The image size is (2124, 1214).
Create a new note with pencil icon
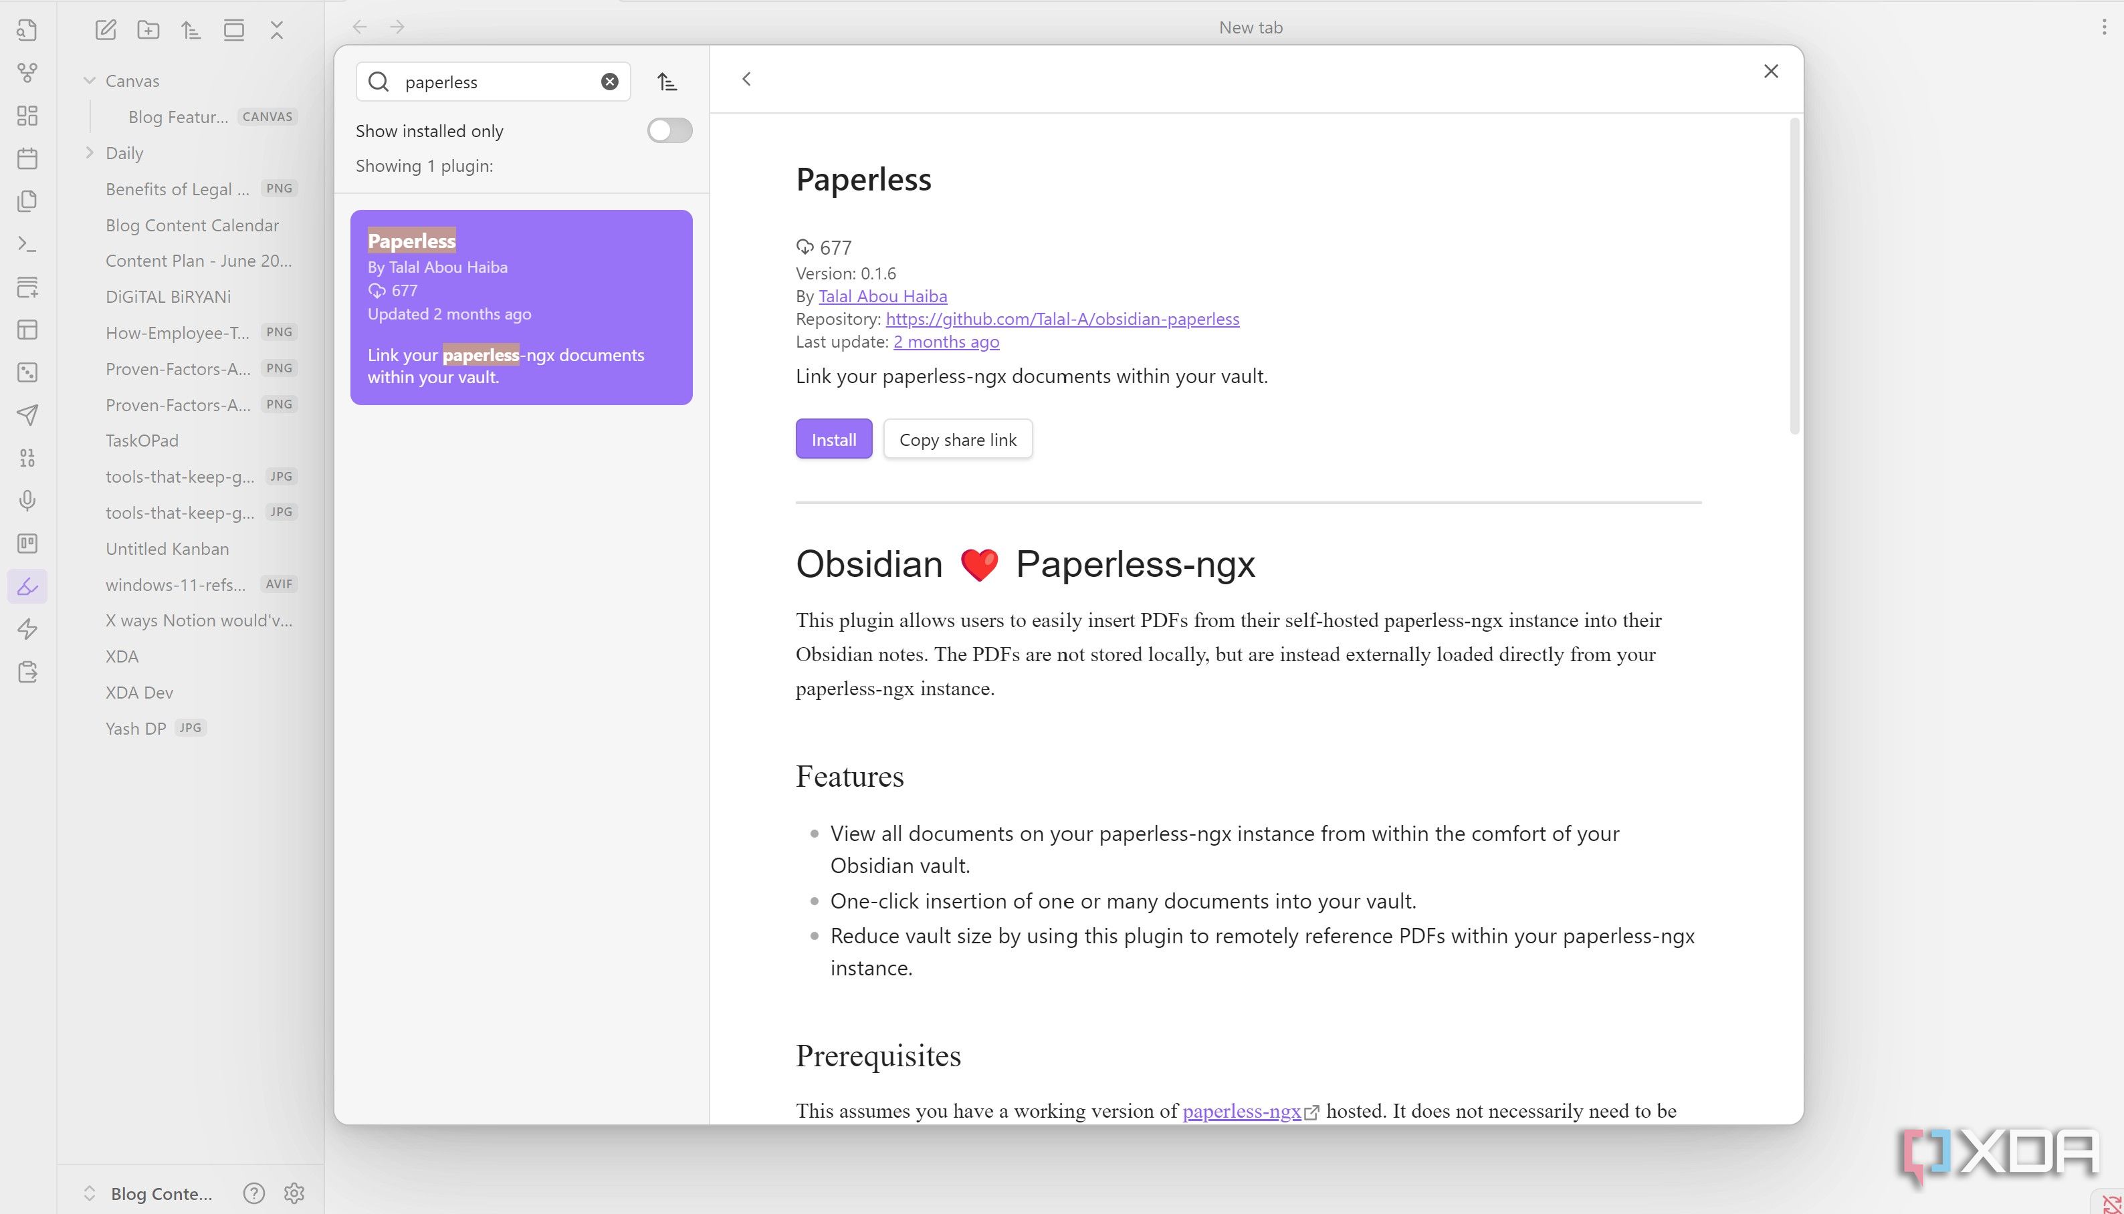(105, 30)
